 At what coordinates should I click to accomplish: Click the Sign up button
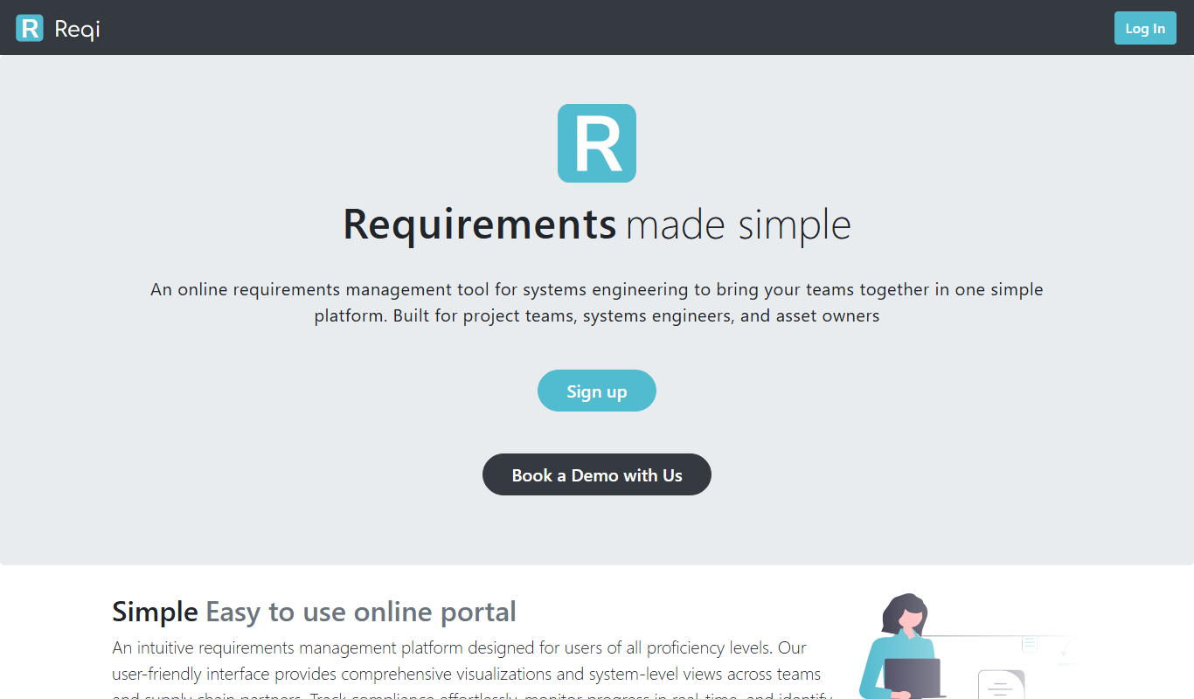click(597, 391)
